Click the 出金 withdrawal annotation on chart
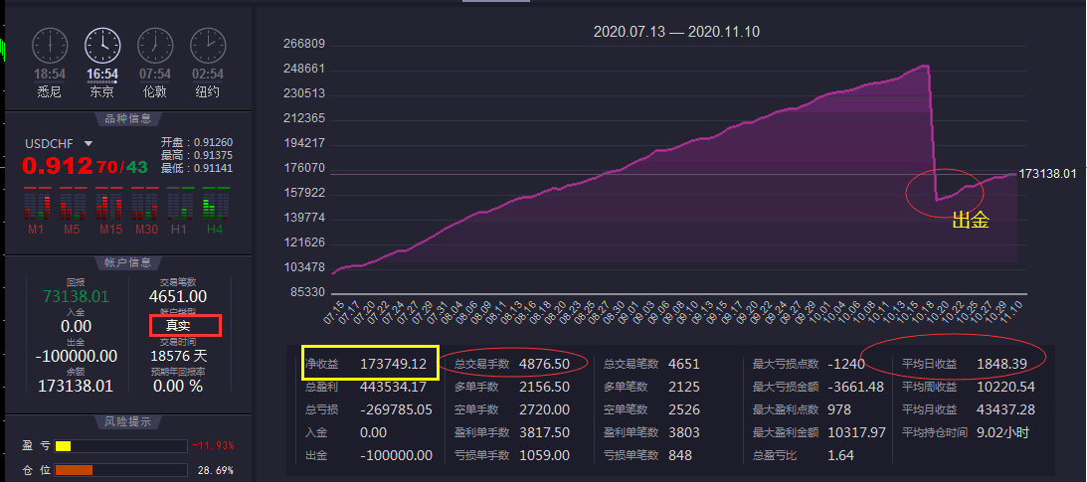The width and height of the screenshot is (1087, 482). pyautogui.click(x=971, y=221)
